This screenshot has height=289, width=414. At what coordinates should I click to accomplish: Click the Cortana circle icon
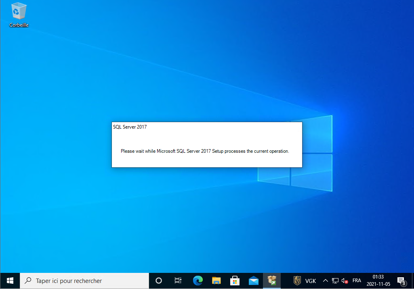159,281
